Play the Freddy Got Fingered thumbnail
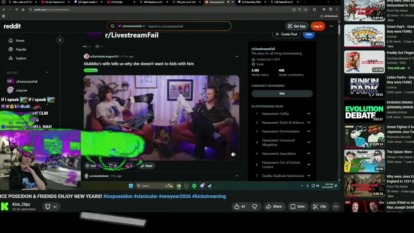 [x=364, y=61]
